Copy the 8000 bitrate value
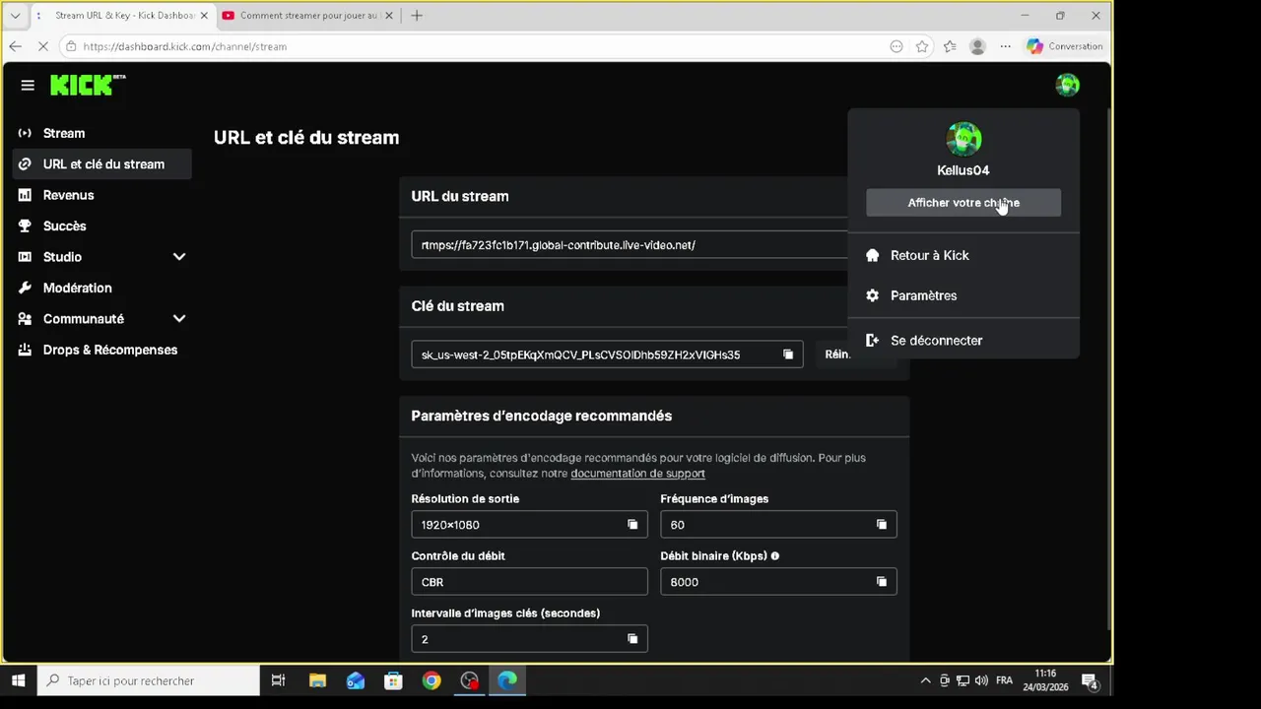The image size is (1261, 709). tap(882, 582)
